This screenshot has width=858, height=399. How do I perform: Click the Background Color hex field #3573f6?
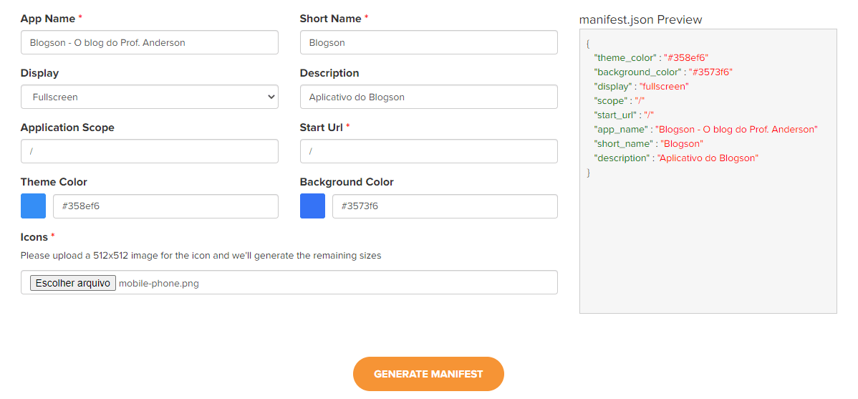pyautogui.click(x=445, y=206)
